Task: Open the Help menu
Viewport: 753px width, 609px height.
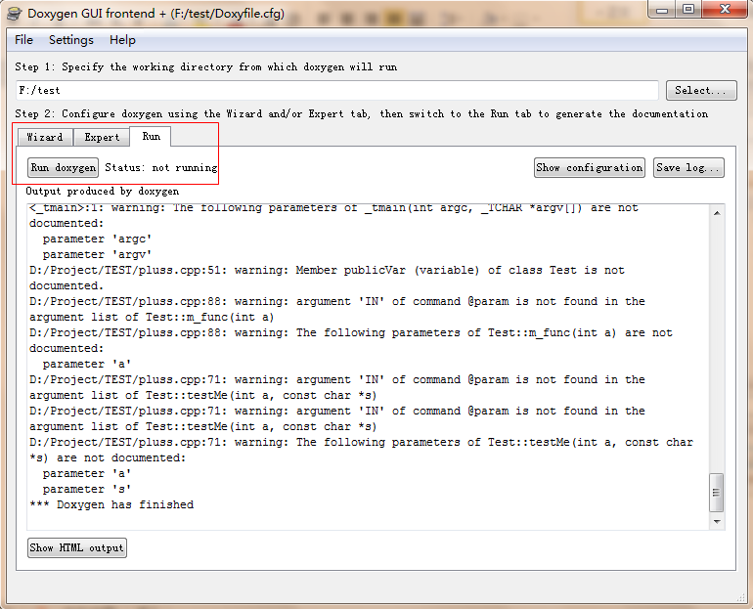Action: [122, 40]
